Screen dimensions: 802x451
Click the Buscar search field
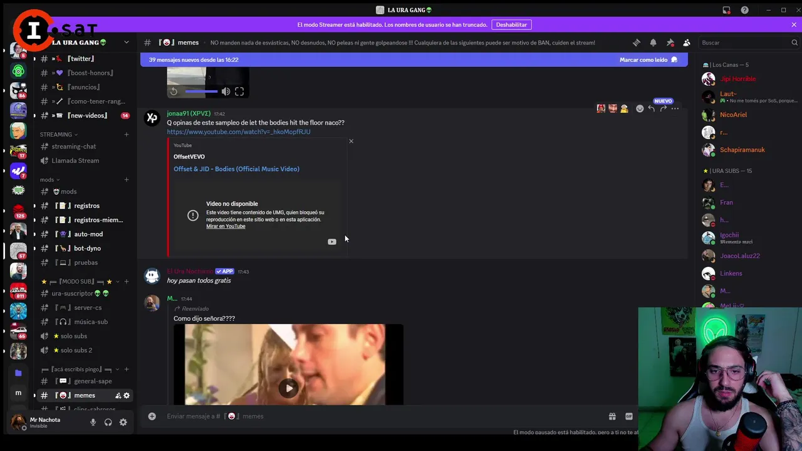(x=750, y=43)
